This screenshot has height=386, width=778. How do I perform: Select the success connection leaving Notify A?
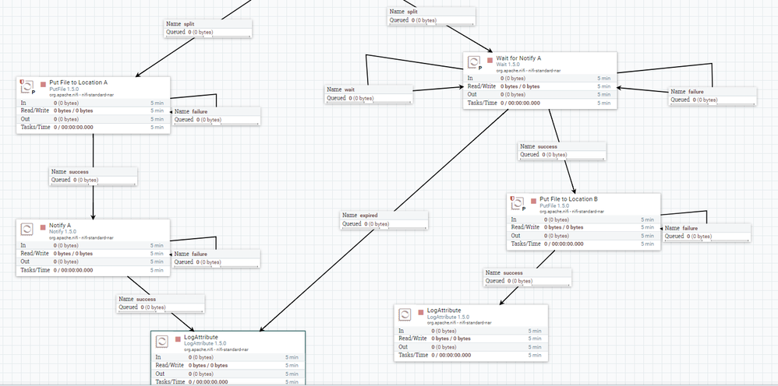coord(161,304)
